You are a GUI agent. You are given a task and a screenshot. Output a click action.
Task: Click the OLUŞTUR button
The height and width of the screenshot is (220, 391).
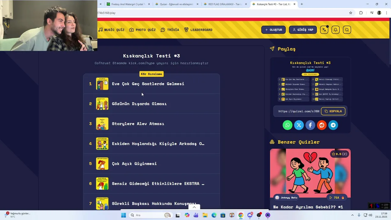click(x=273, y=30)
